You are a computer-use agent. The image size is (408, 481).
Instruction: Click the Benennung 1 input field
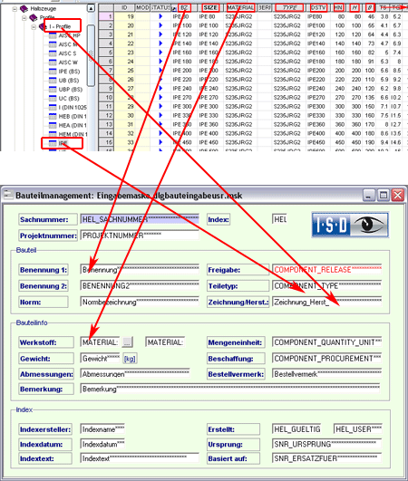(140, 270)
